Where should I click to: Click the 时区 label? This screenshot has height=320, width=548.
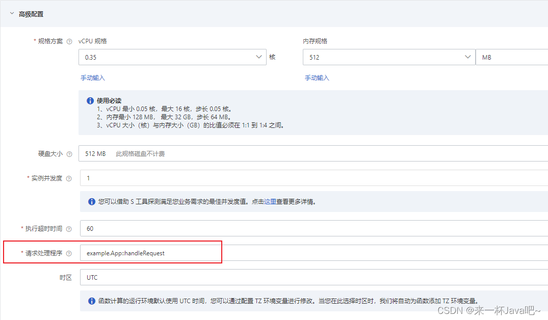pos(66,277)
